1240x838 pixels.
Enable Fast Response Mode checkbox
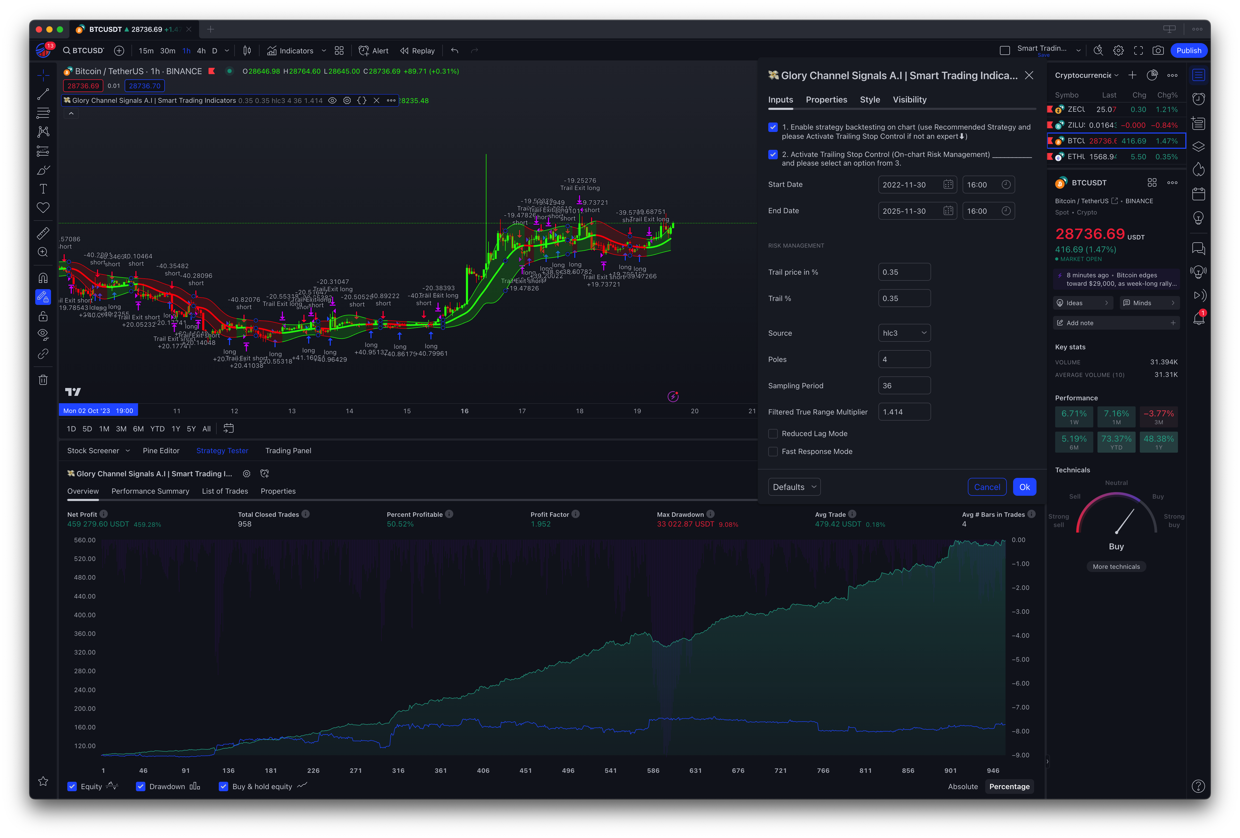(x=773, y=451)
